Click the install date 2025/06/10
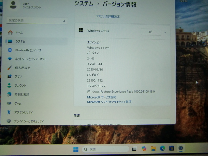208x156 pixels. 95,69
